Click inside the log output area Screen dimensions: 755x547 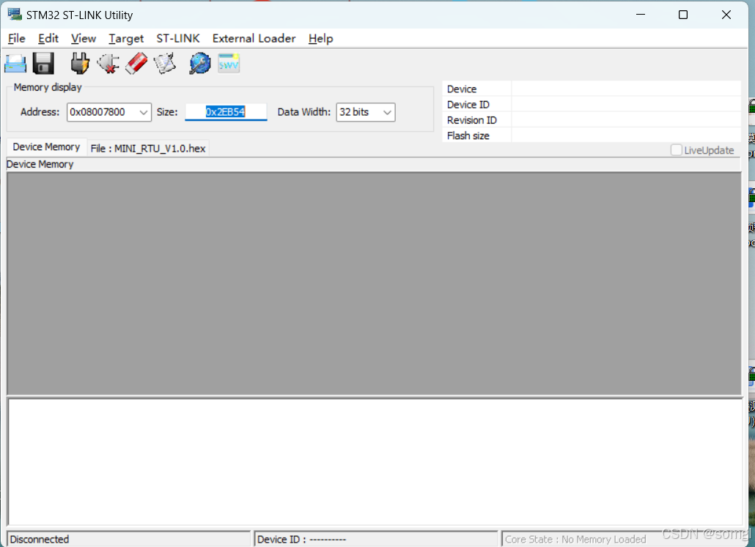point(375,462)
